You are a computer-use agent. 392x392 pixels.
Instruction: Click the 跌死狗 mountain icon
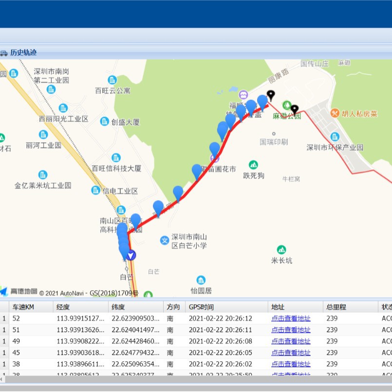pyautogui.click(x=254, y=165)
